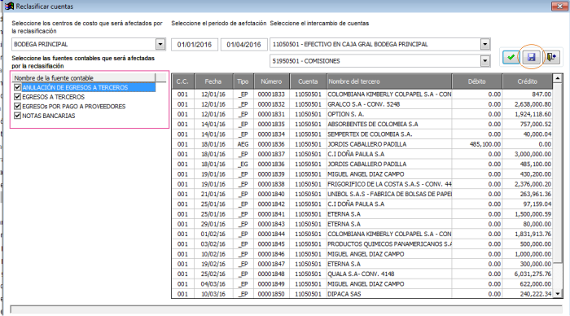Screen dimensions: 570x316
Task: Click the date cell 21/01/16
Action: pyautogui.click(x=213, y=194)
